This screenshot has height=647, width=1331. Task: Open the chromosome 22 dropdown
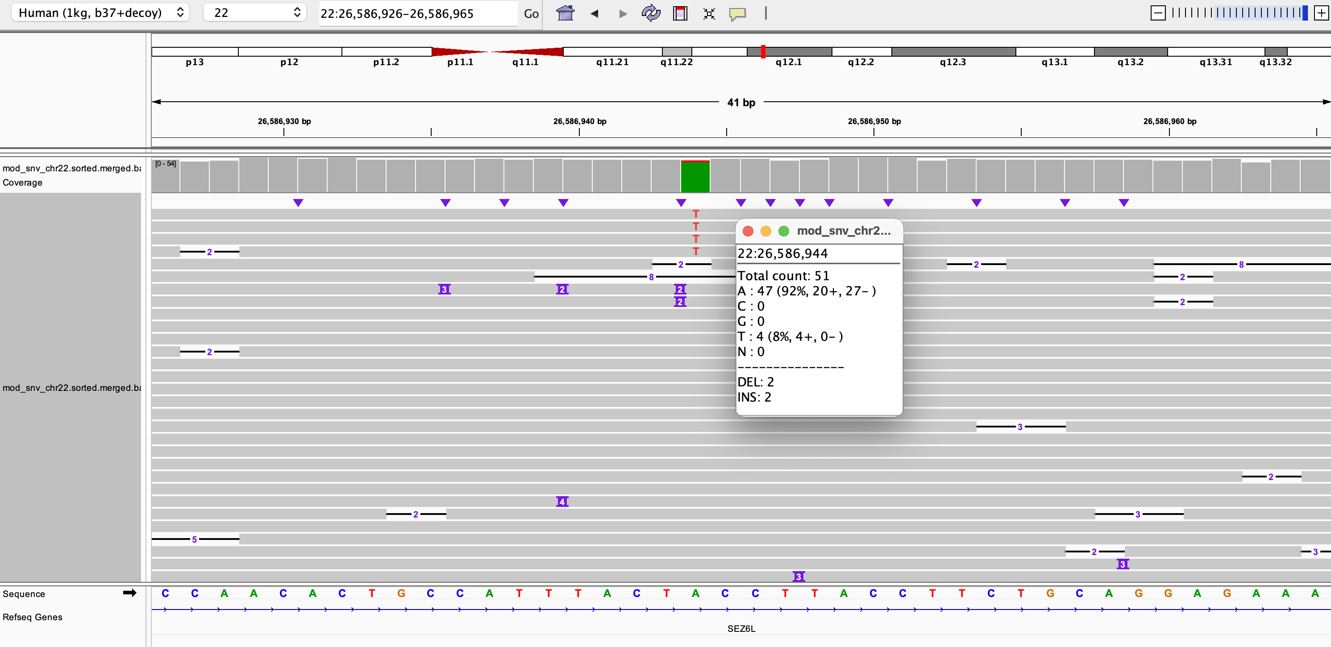click(x=255, y=12)
